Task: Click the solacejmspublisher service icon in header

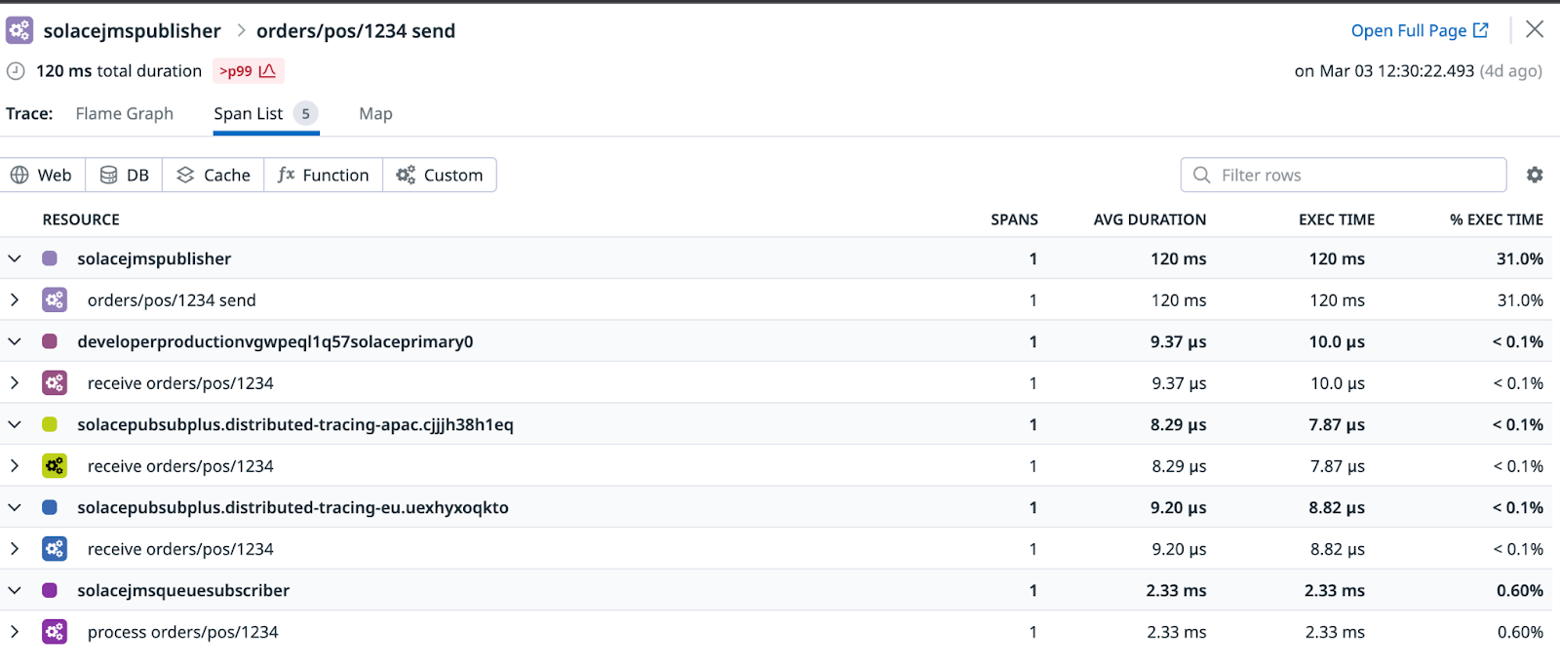Action: 19,30
